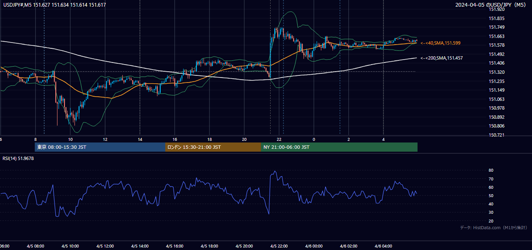Select the ロンドン 15:30-21:00 JST session bar
This screenshot has width=532, height=250.
(x=213, y=147)
